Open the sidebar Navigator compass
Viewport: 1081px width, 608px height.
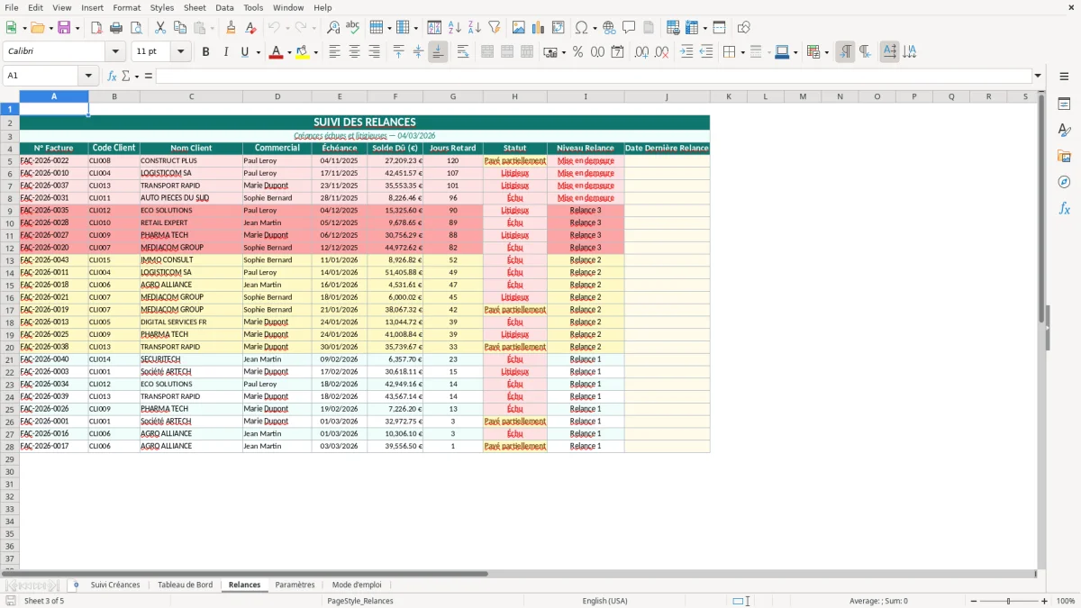click(1064, 182)
